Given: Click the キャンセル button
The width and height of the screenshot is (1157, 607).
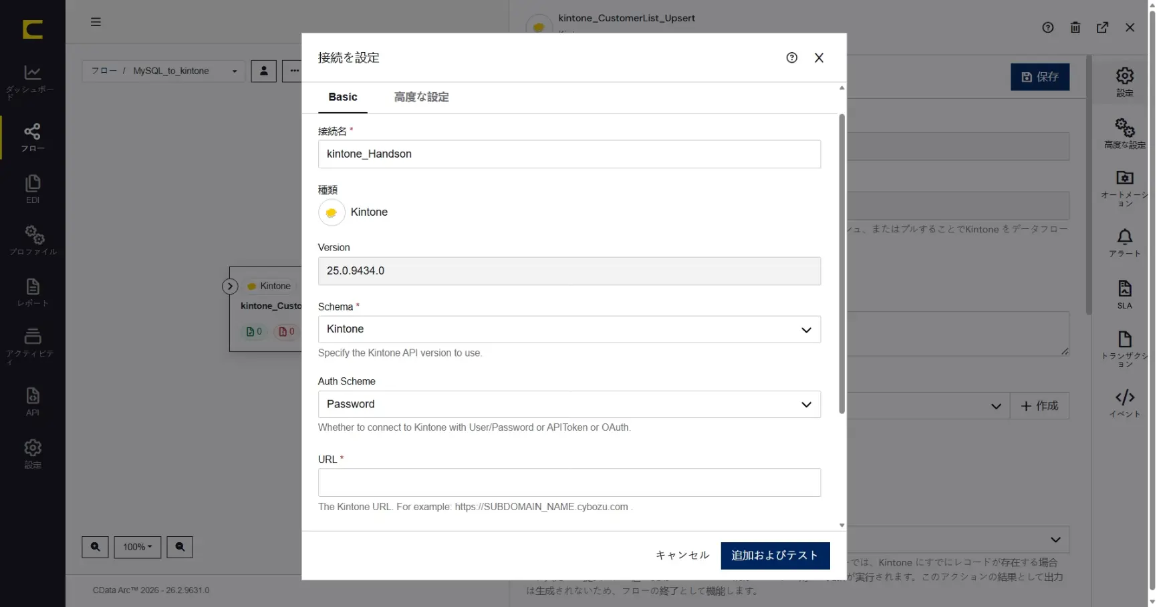Looking at the screenshot, I should click(682, 556).
